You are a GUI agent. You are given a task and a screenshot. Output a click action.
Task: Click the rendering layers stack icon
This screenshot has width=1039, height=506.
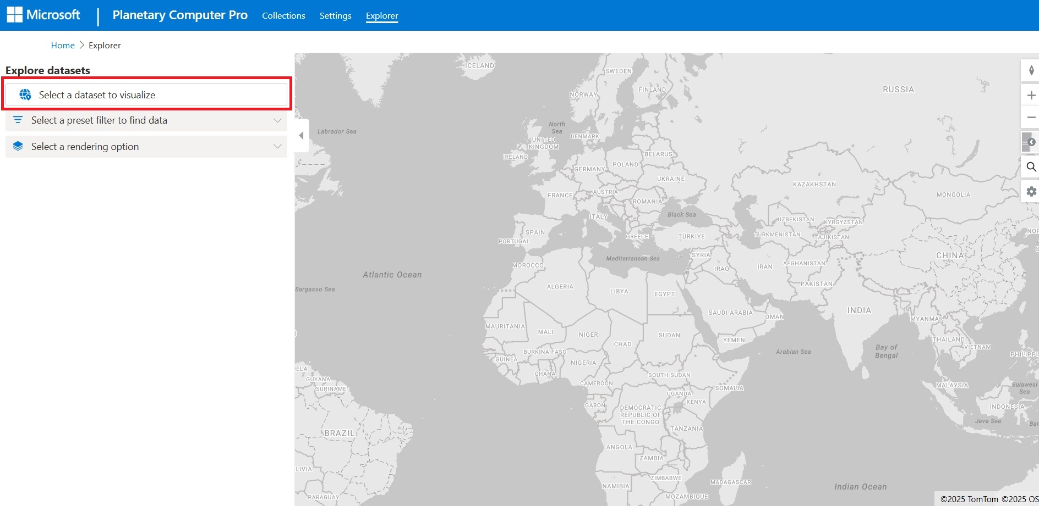pyautogui.click(x=18, y=146)
